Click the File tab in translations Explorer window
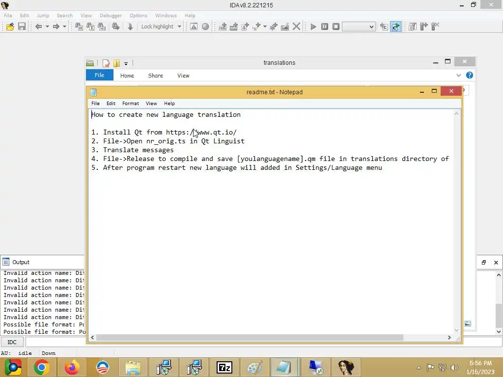The width and height of the screenshot is (503, 377). coord(99,75)
